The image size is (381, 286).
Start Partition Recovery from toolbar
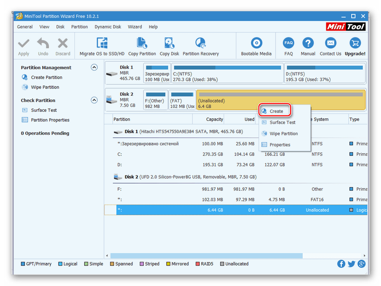click(201, 44)
